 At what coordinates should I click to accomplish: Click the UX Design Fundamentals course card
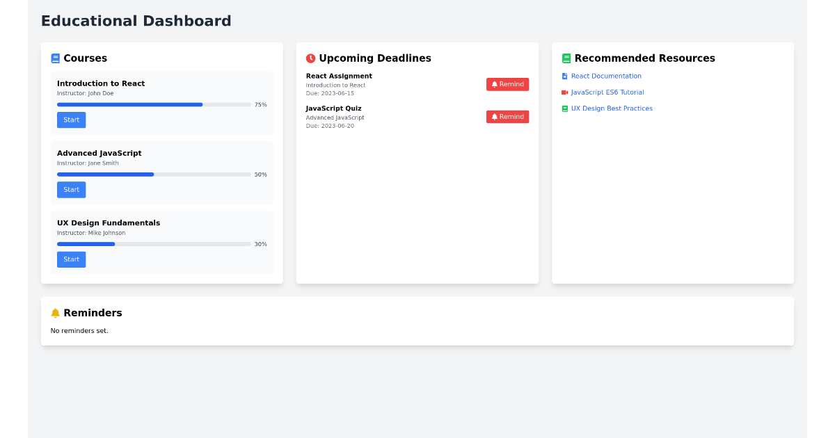tap(161, 242)
